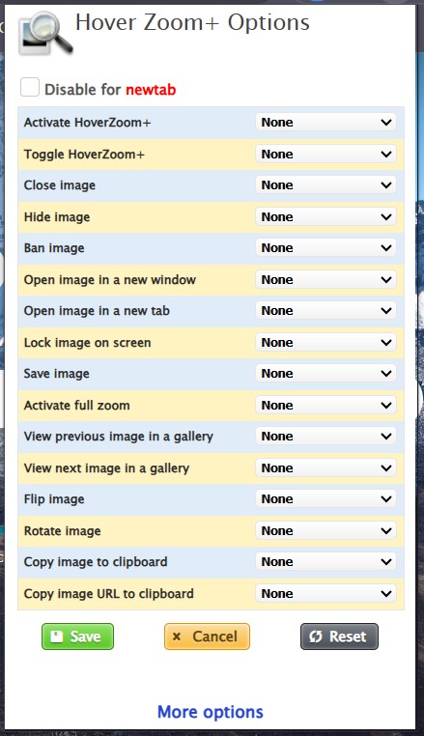Image resolution: width=424 pixels, height=736 pixels.
Task: Select key for Lock image on screen
Action: pos(325,343)
